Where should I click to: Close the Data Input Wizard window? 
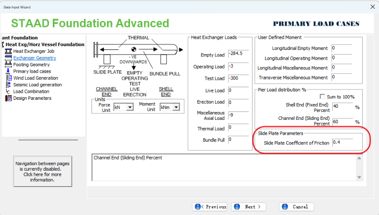click(373, 7)
